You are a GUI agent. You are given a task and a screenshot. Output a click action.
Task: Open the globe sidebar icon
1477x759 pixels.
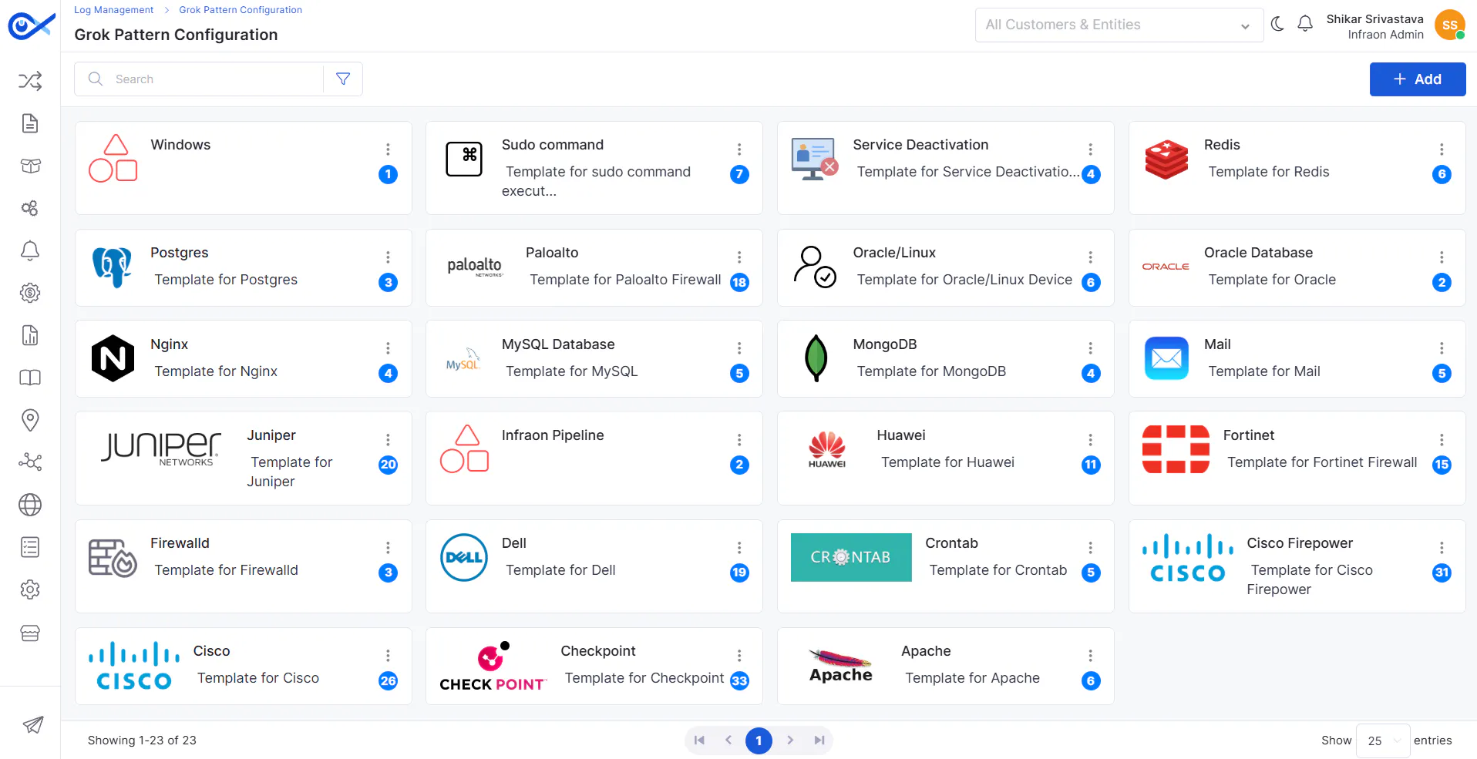pyautogui.click(x=30, y=505)
